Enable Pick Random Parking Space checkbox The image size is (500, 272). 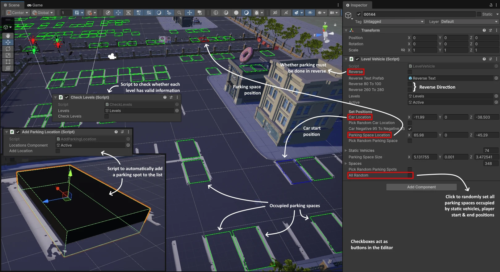pyautogui.click(x=410, y=141)
